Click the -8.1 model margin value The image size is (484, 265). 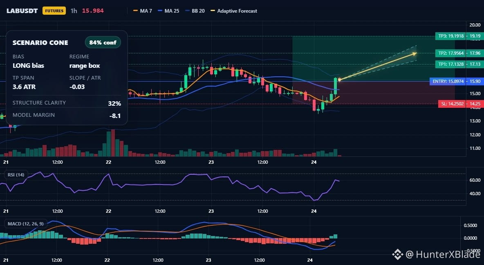[115, 116]
